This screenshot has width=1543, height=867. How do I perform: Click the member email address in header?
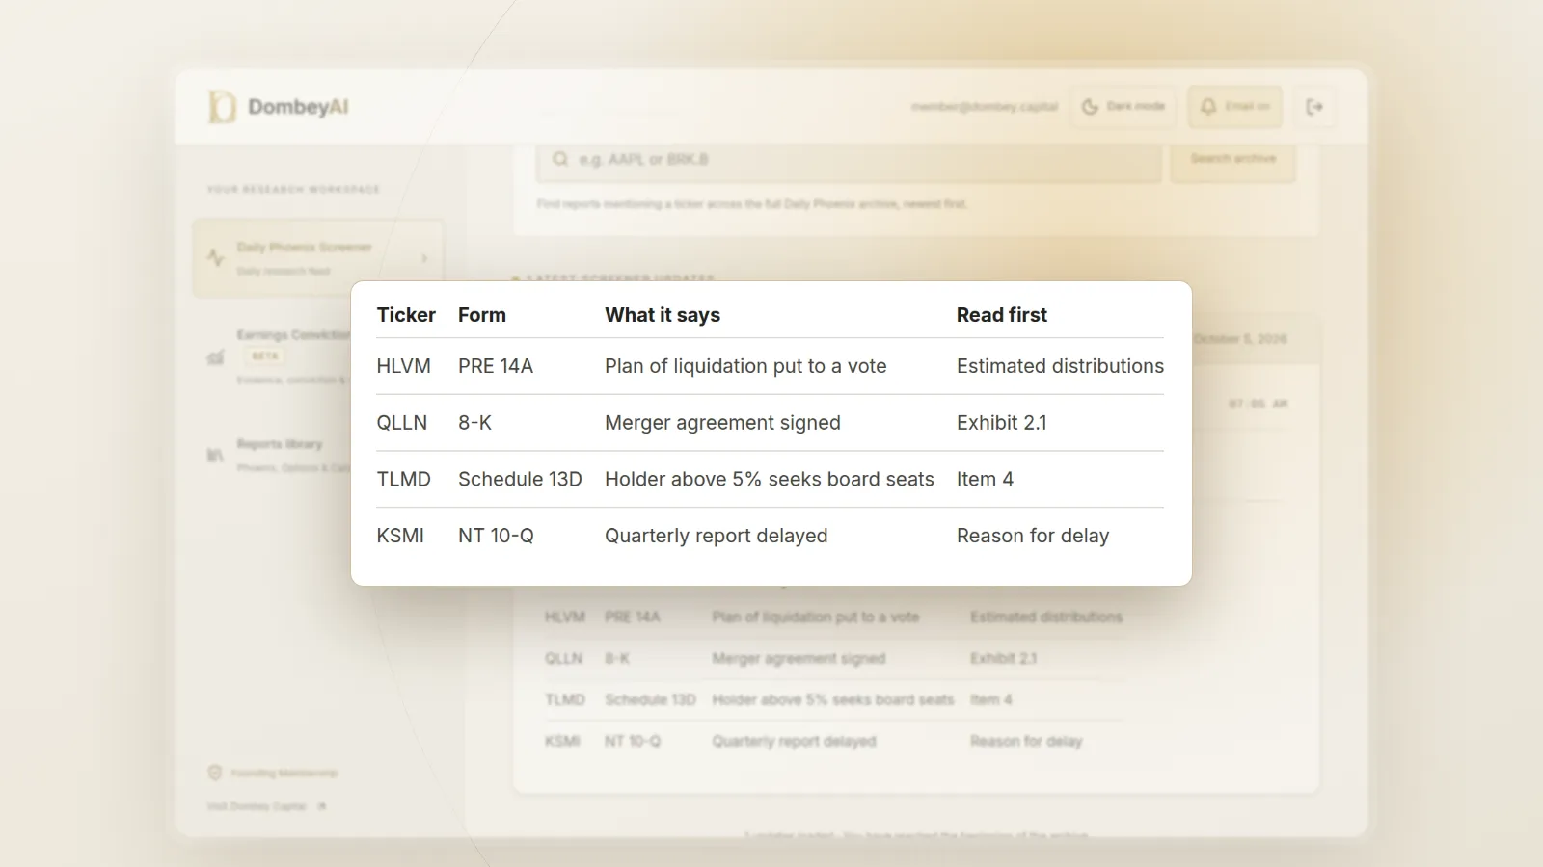pos(985,107)
